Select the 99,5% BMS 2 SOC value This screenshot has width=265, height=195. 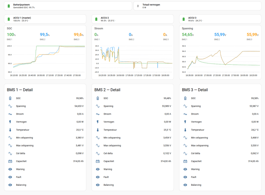pos(45,35)
